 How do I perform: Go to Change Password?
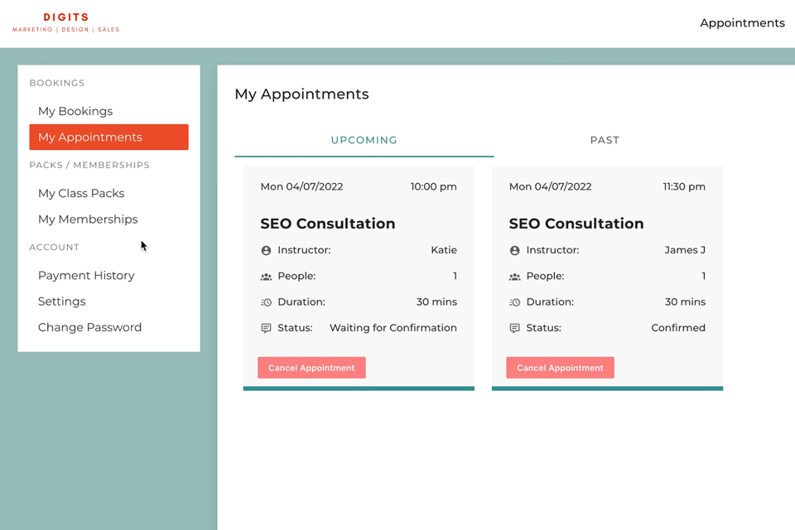point(89,327)
